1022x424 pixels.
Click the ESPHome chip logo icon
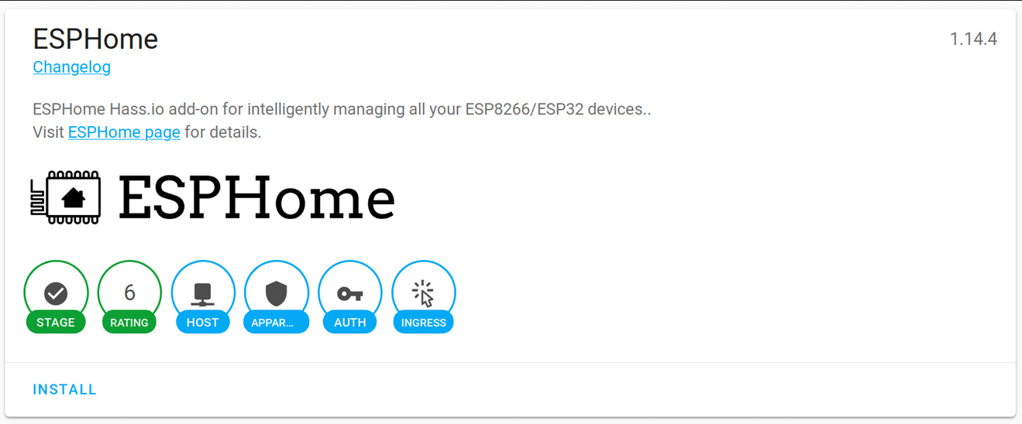click(x=66, y=198)
